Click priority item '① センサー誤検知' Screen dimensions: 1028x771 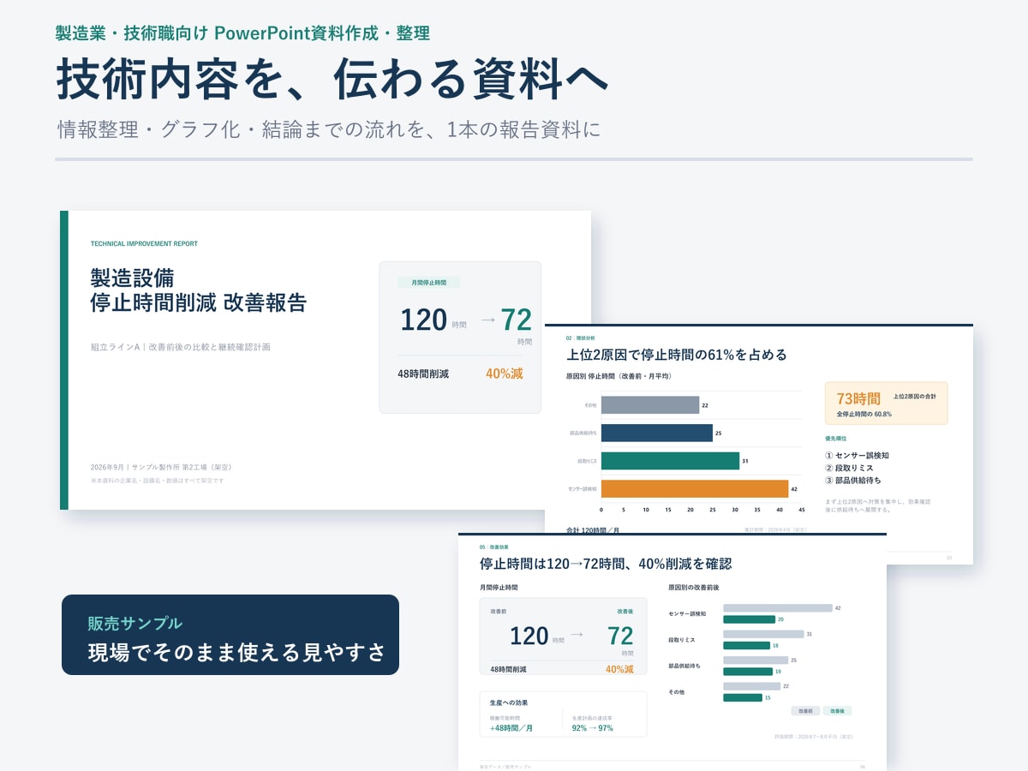tap(857, 456)
